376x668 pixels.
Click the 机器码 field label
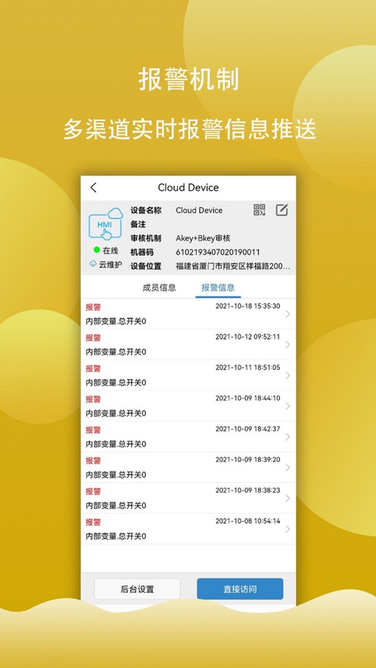pos(141,252)
